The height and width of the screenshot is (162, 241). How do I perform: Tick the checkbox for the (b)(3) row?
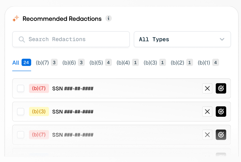coord(21,111)
